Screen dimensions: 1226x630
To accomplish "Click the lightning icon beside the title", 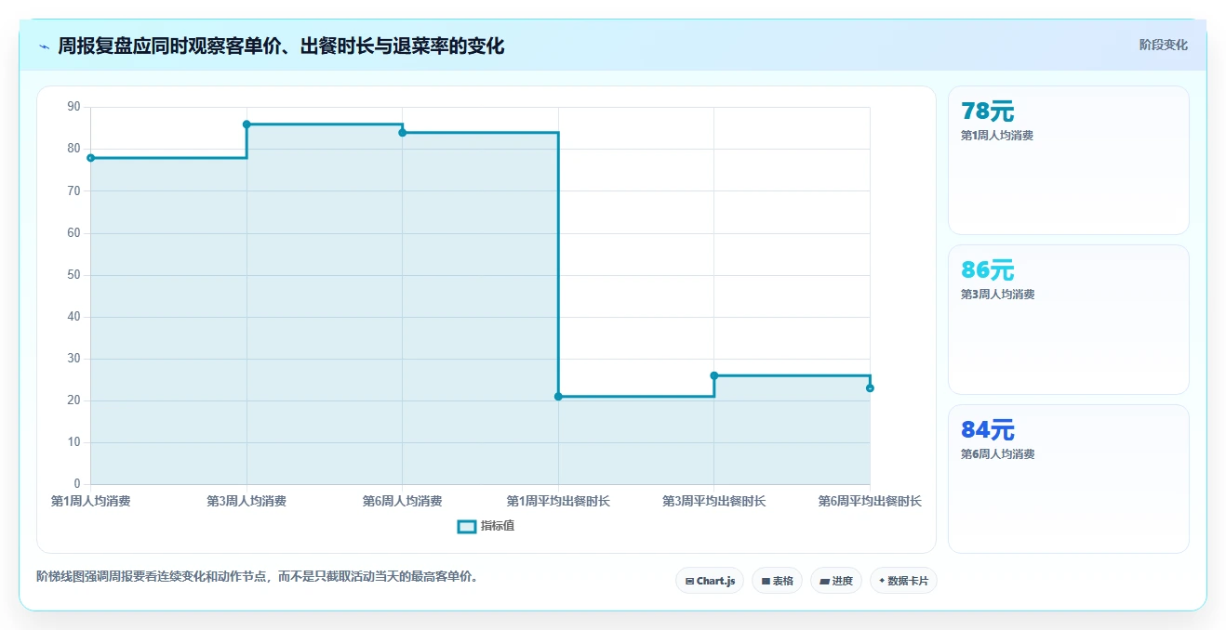I will coord(45,46).
